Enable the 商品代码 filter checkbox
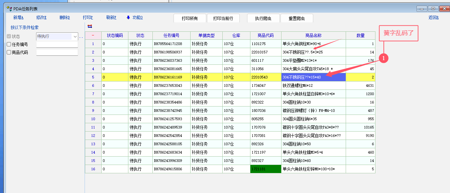 click(x=9, y=52)
